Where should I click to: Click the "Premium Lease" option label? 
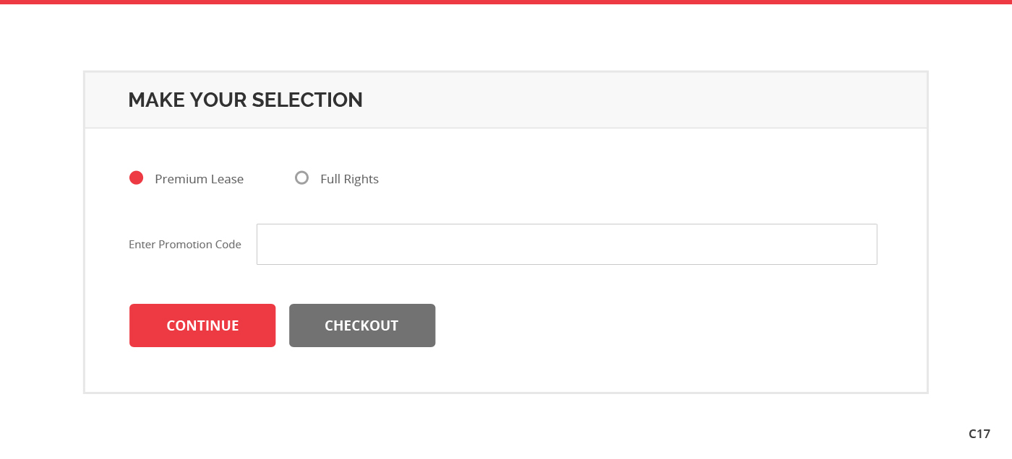point(199,179)
